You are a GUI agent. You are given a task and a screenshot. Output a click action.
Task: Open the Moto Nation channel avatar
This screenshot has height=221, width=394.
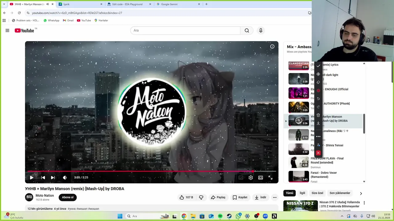(29, 197)
